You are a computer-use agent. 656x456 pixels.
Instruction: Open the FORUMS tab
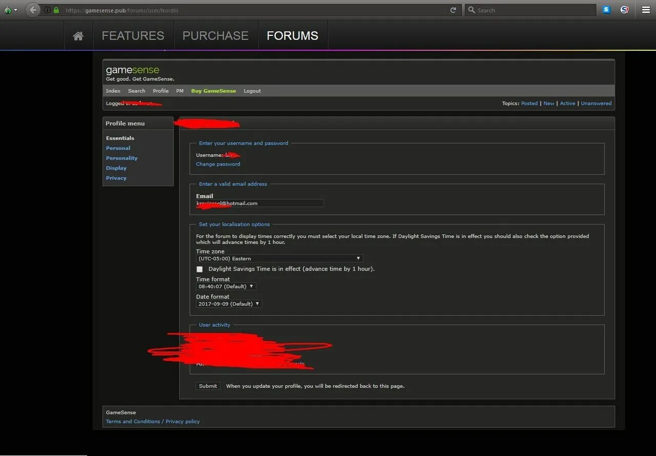[x=293, y=35]
